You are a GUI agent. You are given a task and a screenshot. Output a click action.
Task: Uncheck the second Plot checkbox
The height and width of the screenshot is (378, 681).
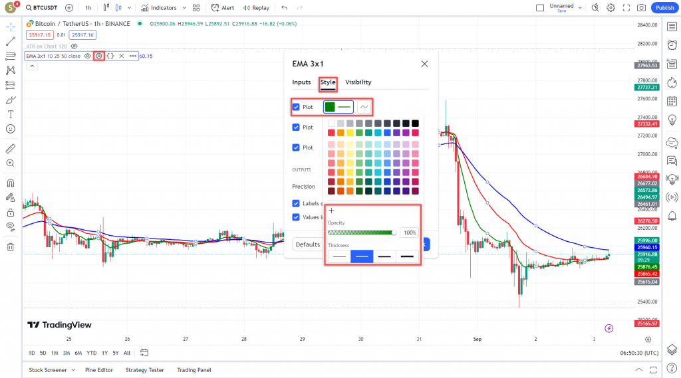coord(296,127)
